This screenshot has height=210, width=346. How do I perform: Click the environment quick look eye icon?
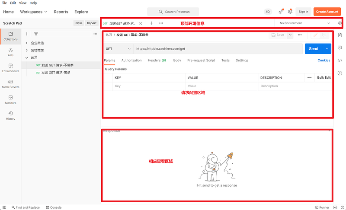340,23
